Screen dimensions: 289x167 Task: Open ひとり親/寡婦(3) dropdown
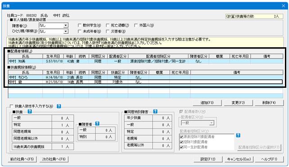click(x=66, y=32)
